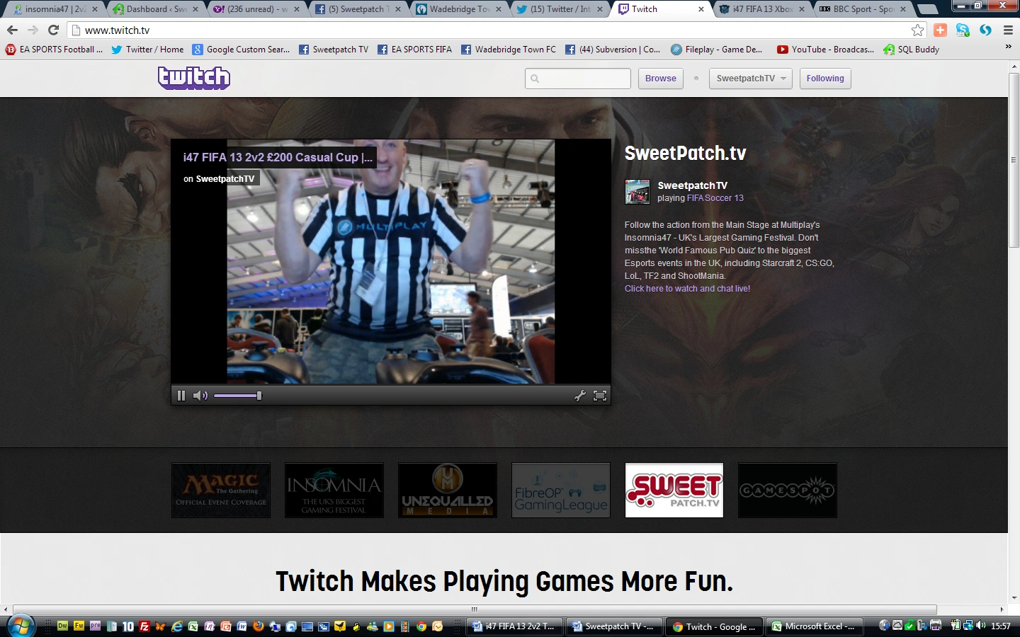Mute the video player audio
The height and width of the screenshot is (637, 1020).
[200, 396]
